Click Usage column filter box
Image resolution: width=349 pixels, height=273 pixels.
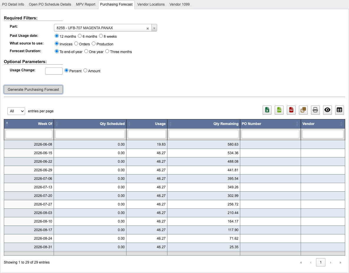147,134
